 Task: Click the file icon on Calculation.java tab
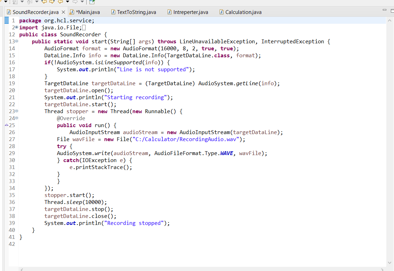[x=221, y=12]
